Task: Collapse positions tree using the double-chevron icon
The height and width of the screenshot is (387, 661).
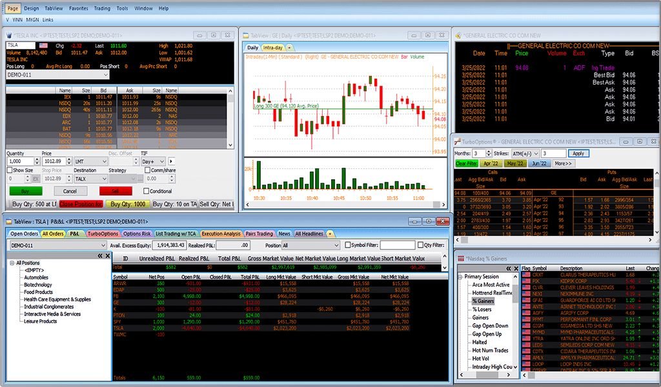Action: click(100, 255)
